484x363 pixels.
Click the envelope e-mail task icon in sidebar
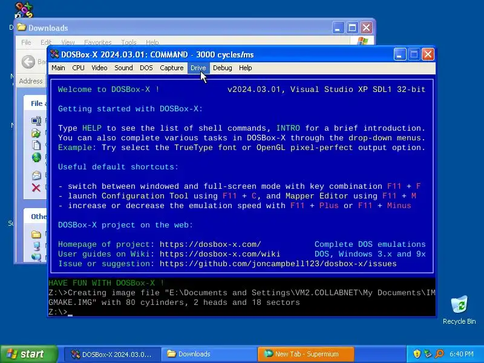36,175
